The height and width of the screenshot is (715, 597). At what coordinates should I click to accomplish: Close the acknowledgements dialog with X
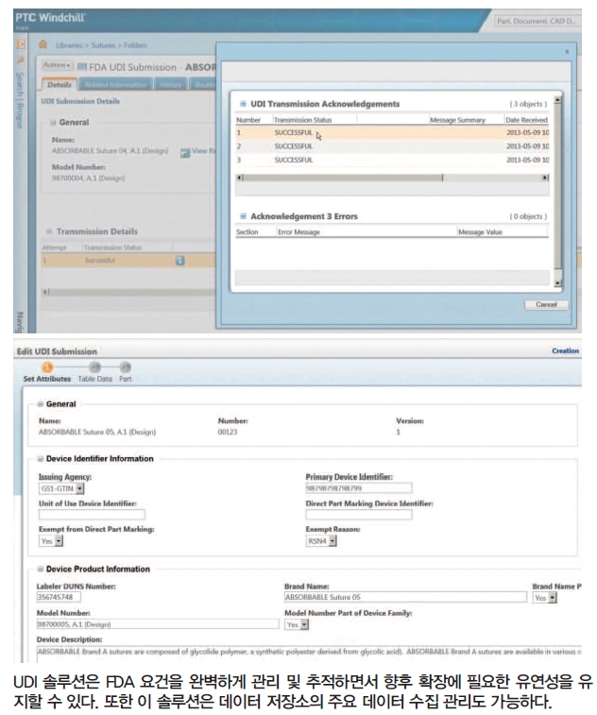567,52
